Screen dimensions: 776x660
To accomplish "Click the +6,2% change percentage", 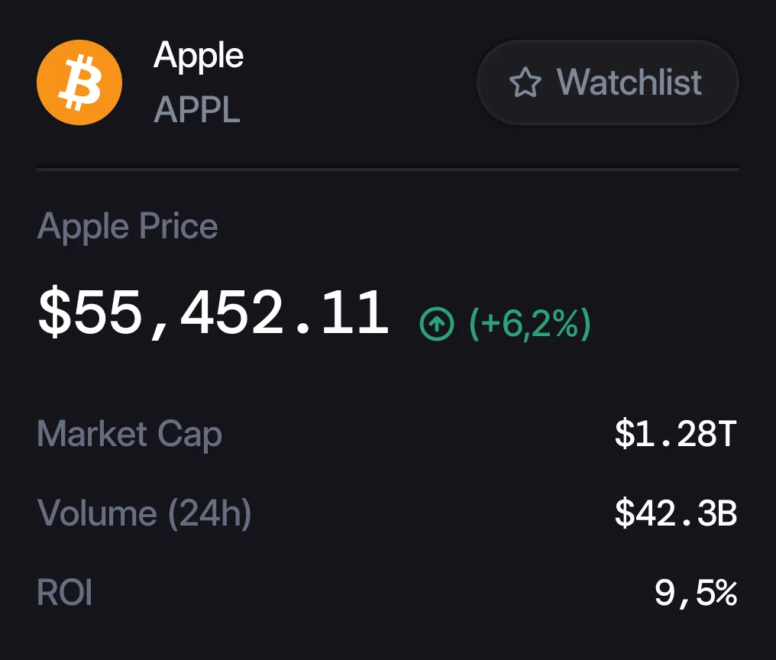I will pyautogui.click(x=530, y=324).
